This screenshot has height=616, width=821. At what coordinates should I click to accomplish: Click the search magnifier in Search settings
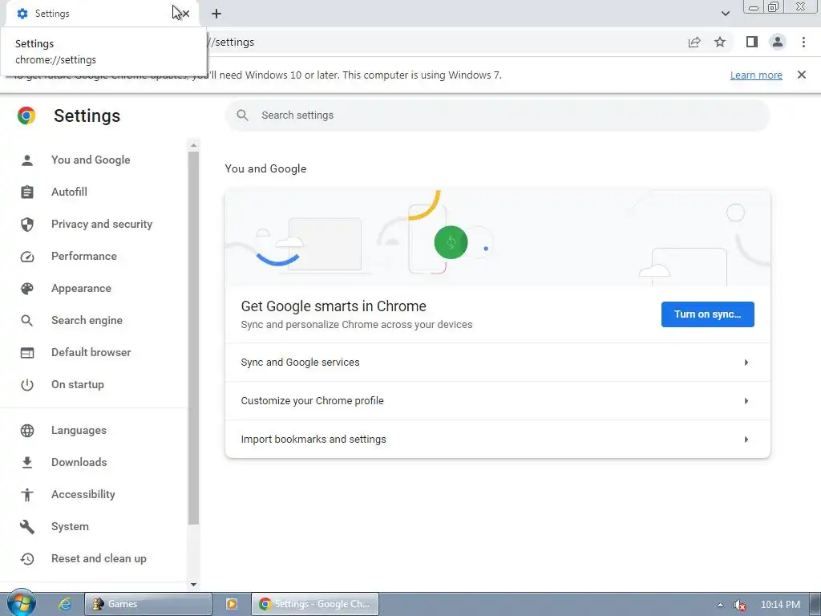click(242, 115)
